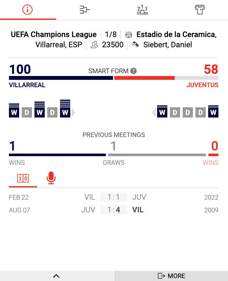Switch to the bracket tab
Viewport: 228px width, 281px height.
click(85, 10)
